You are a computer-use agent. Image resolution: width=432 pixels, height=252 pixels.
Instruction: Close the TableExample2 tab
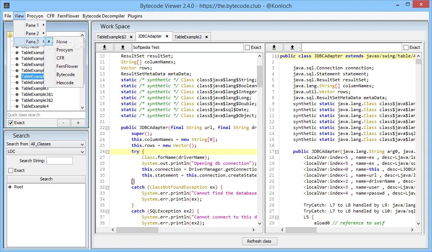[206, 37]
